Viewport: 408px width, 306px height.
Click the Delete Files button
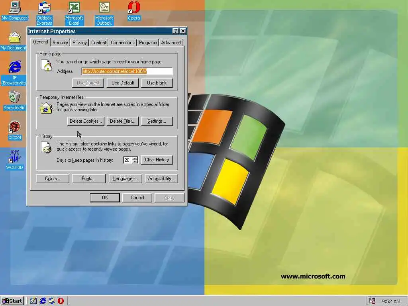(x=123, y=121)
